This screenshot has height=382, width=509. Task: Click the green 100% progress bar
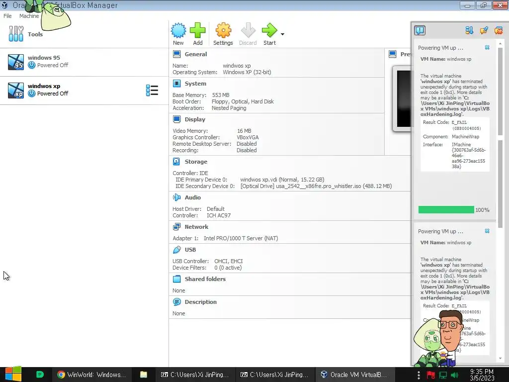446,210
